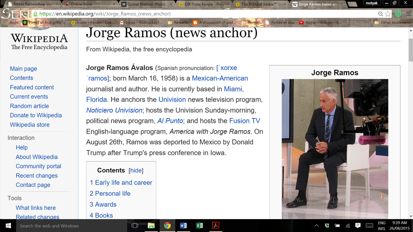Image resolution: width=413 pixels, height=232 pixels.
Task: Open Microsoft Word from the taskbar
Action: [x=184, y=226]
